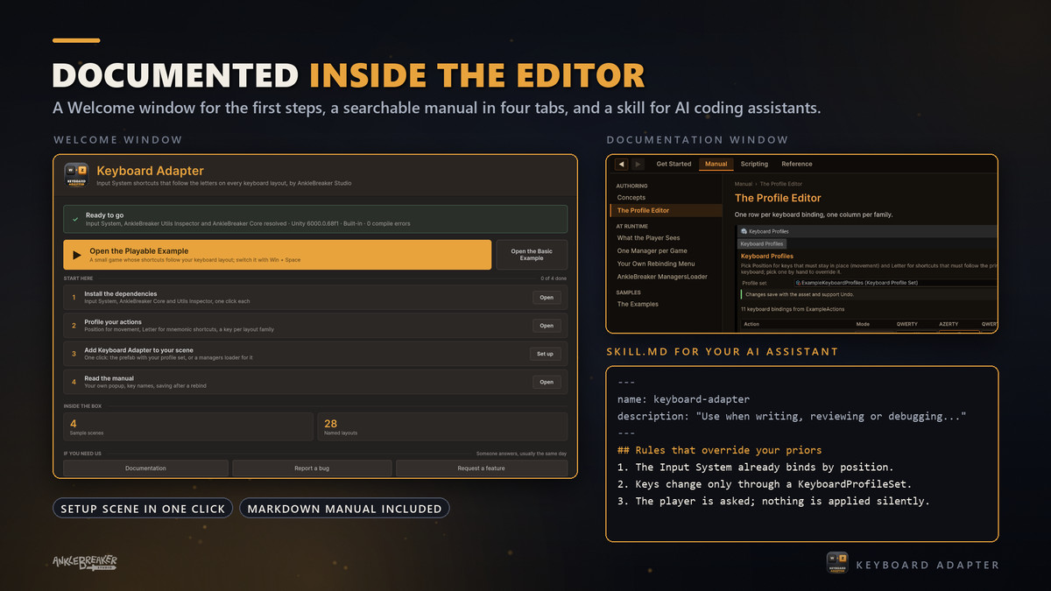This screenshot has height=591, width=1051.
Task: Open the Scripting tab
Action: coord(754,164)
